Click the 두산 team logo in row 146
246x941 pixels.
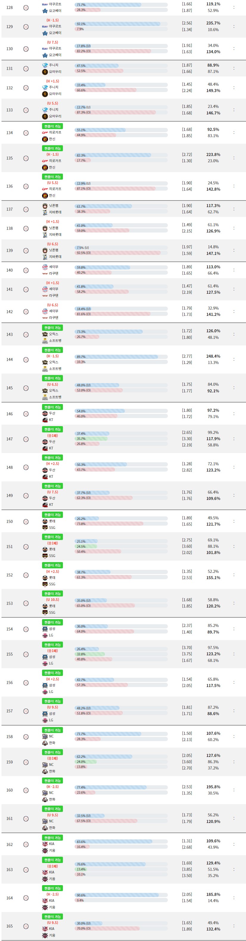click(x=45, y=414)
